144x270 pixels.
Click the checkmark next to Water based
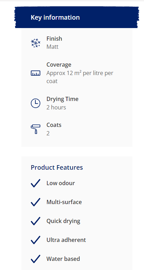tap(36, 259)
